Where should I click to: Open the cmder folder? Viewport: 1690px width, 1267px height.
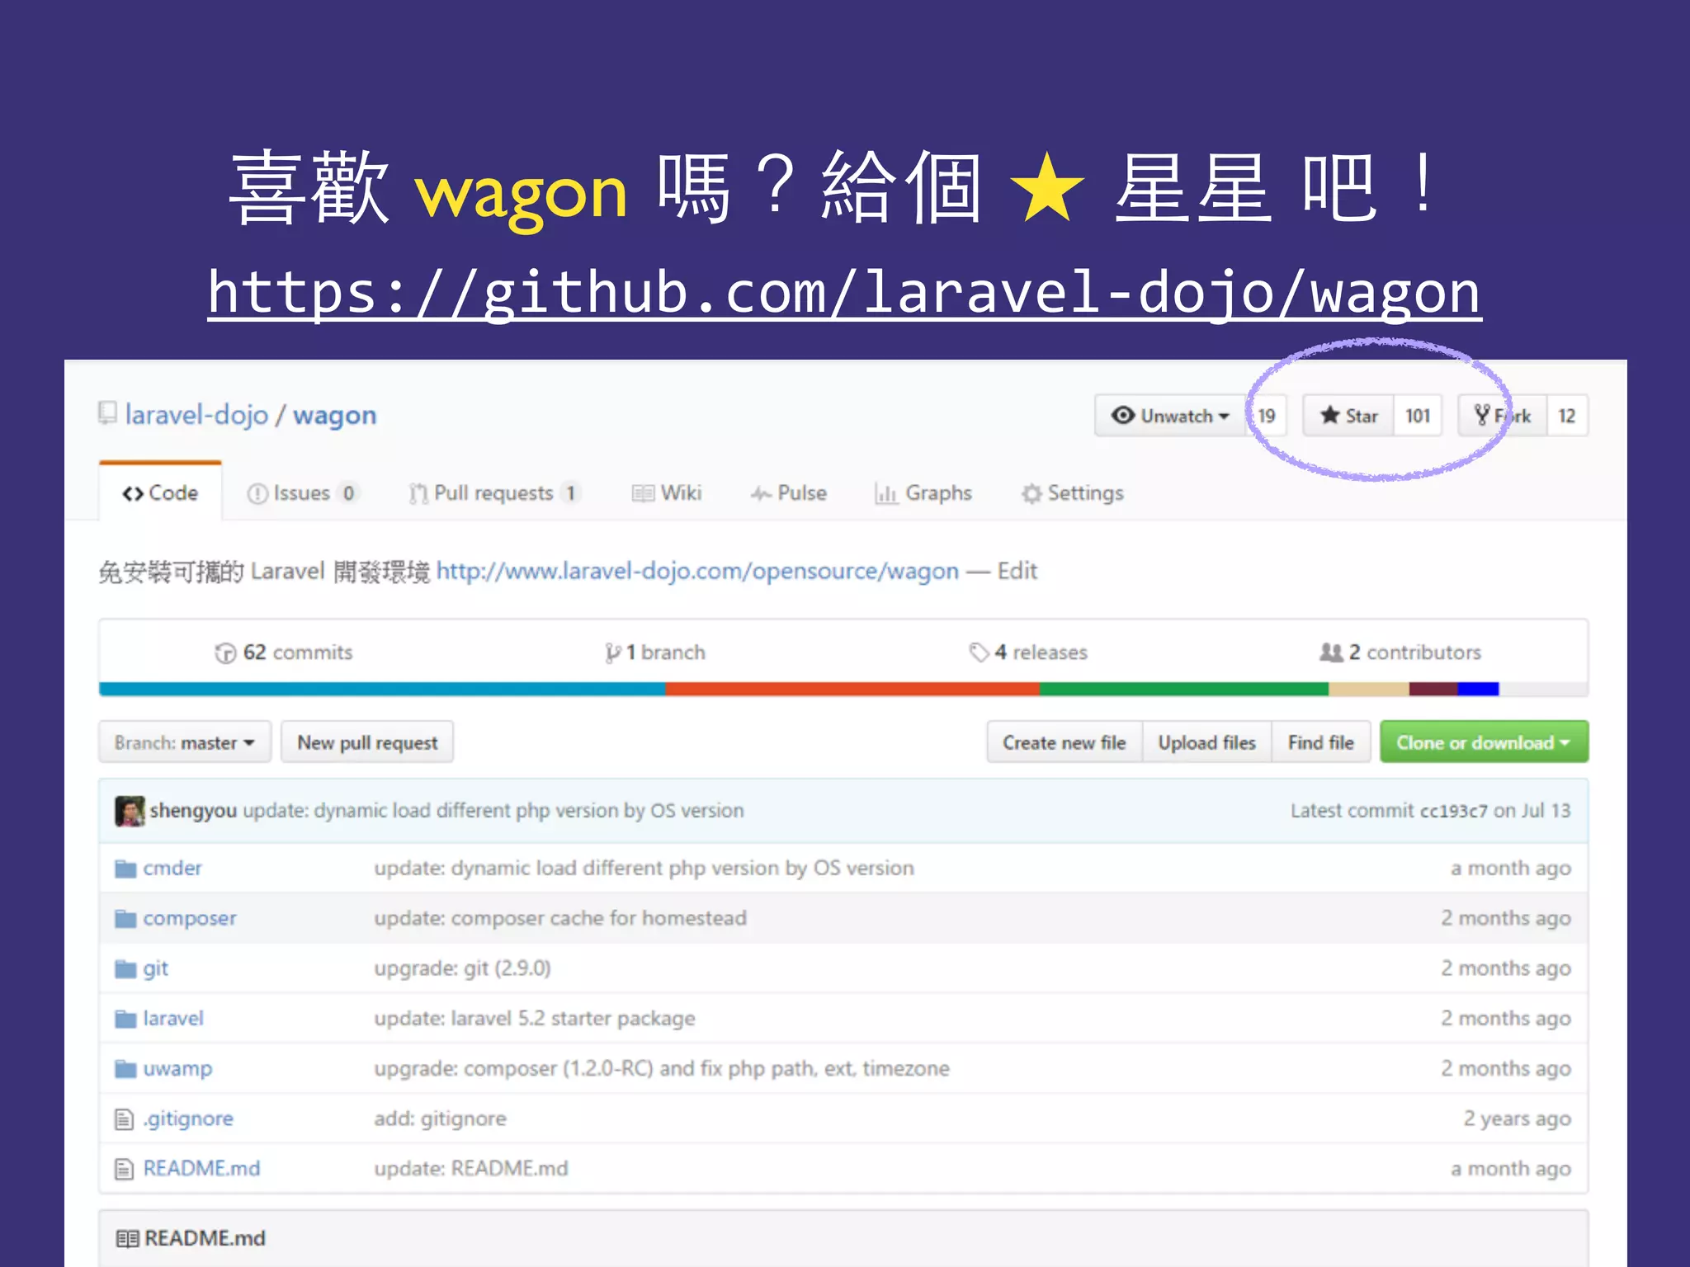pyautogui.click(x=172, y=869)
